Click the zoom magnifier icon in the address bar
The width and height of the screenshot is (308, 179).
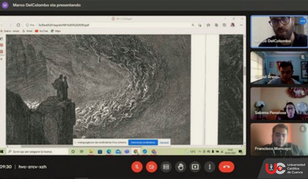pos(193,25)
